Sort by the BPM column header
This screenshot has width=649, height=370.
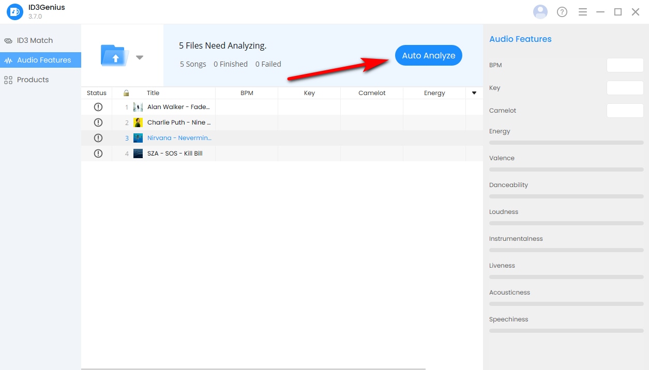(x=247, y=93)
